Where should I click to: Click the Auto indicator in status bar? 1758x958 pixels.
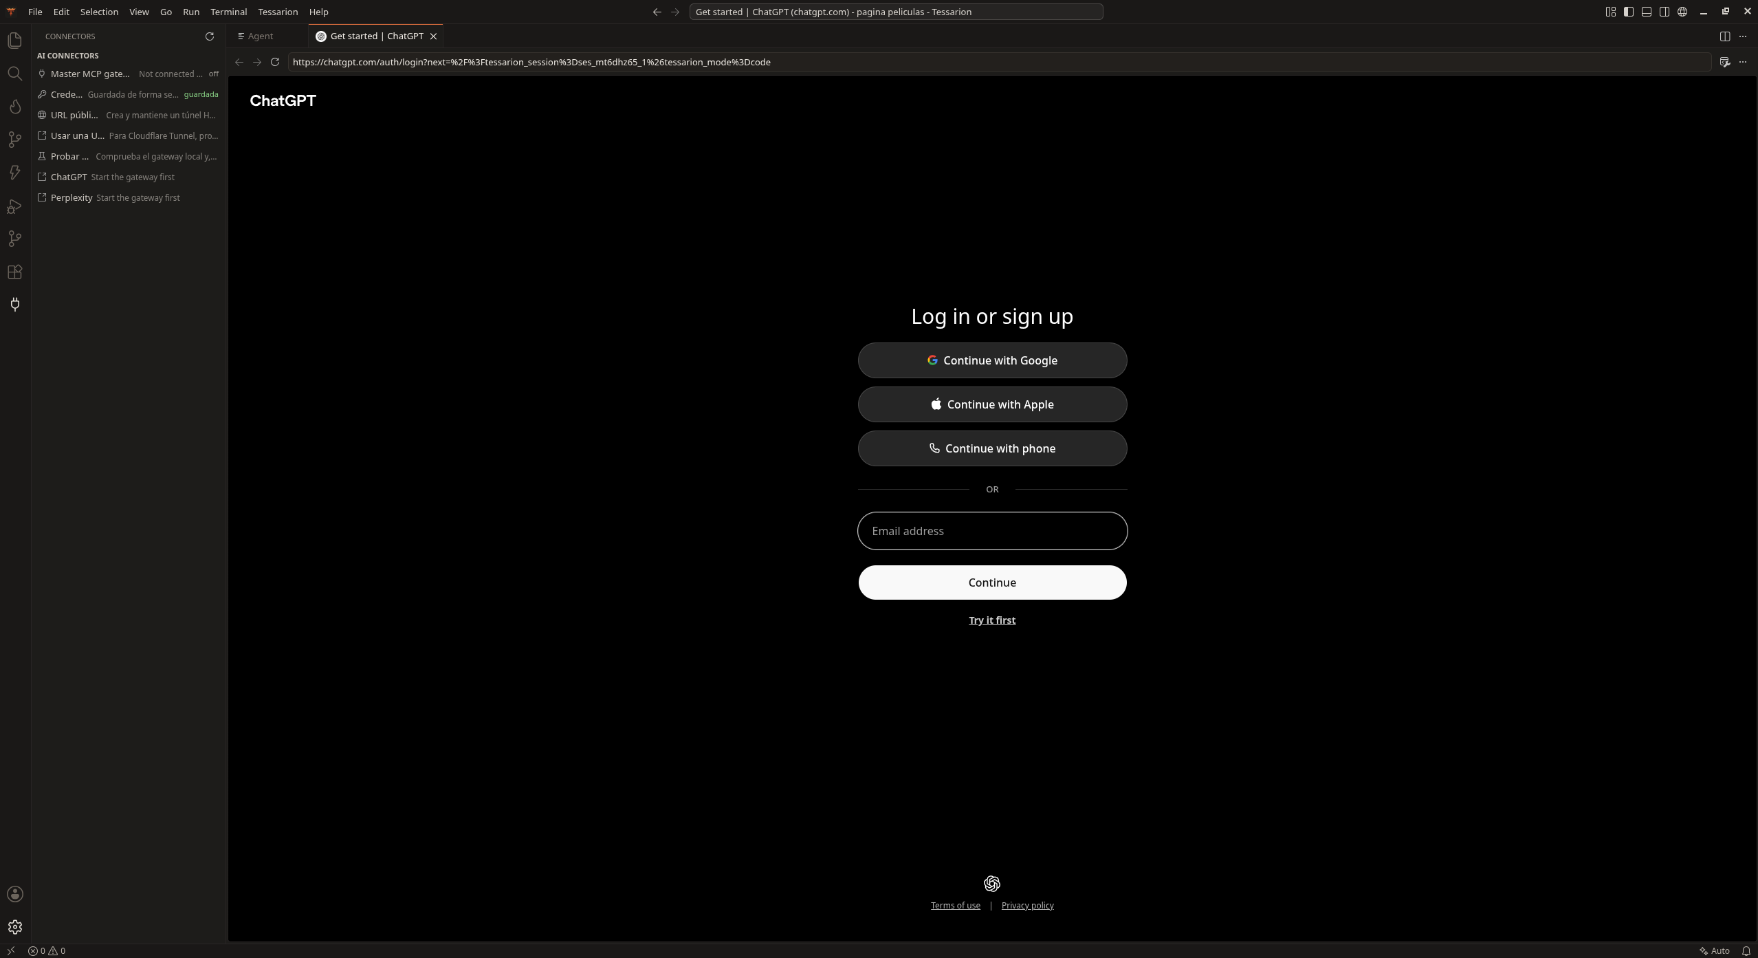pos(1715,951)
